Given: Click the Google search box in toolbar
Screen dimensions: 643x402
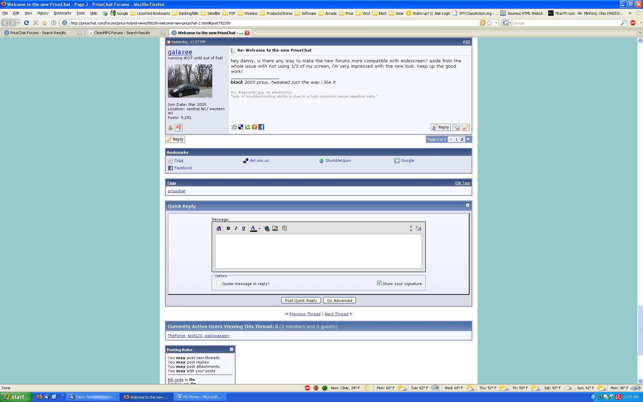Looking at the screenshot, I should (x=566, y=23).
